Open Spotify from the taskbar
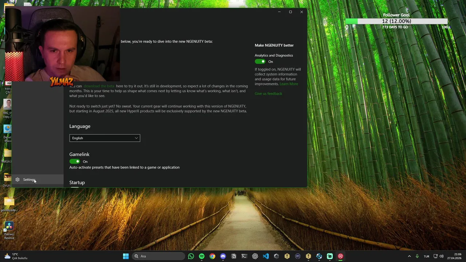Screen dimensions: 466x262 202,256
